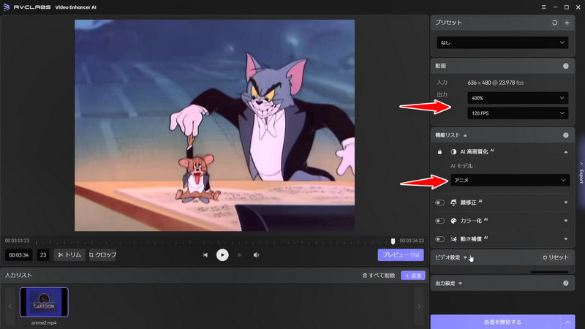585x329 pixels.
Task: Click the AI 高画質化 contrast icon
Action: click(x=453, y=152)
